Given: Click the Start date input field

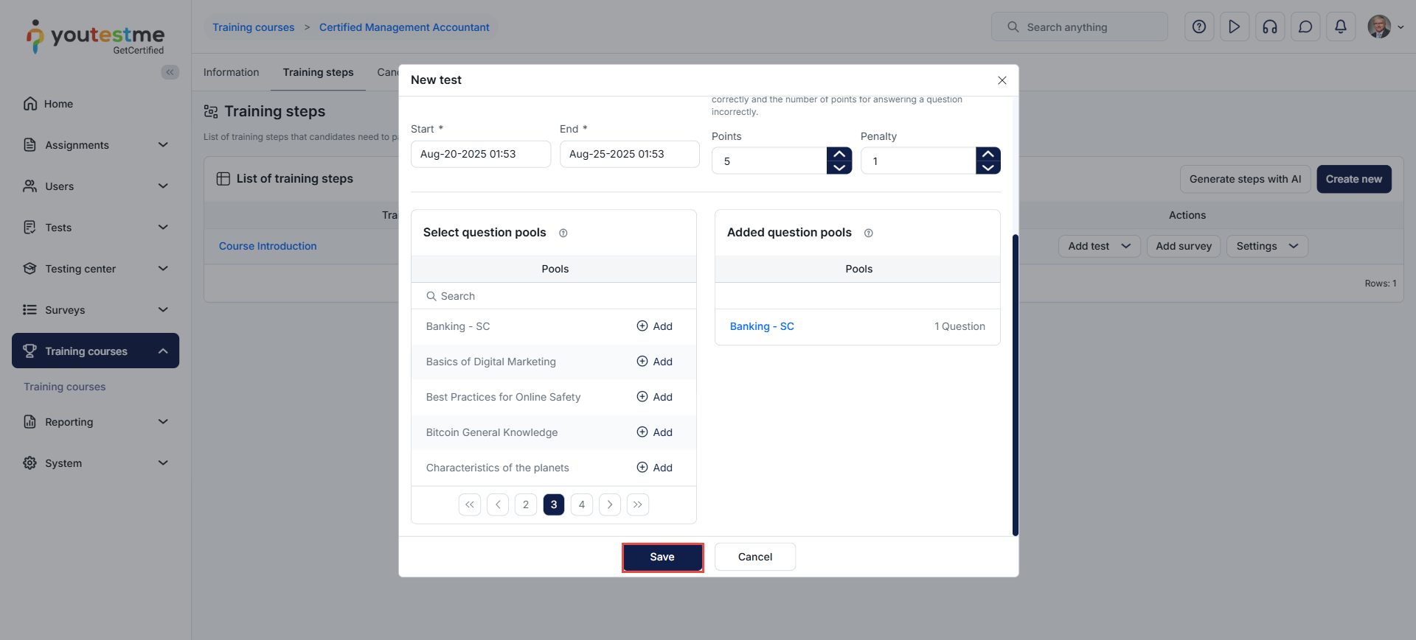Looking at the screenshot, I should (481, 154).
